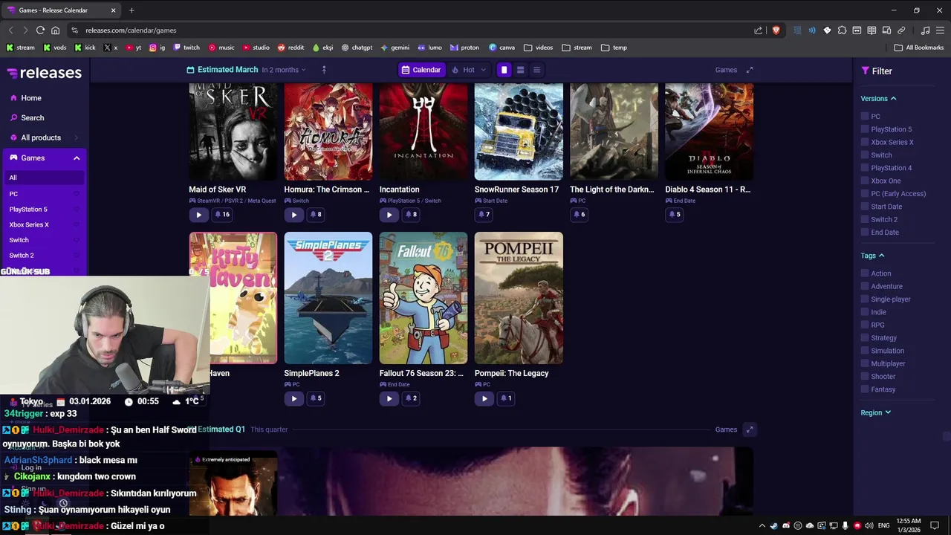The height and width of the screenshot is (535, 951).
Task: Select PlayStation 5 in Games sidebar
Action: pos(28,210)
